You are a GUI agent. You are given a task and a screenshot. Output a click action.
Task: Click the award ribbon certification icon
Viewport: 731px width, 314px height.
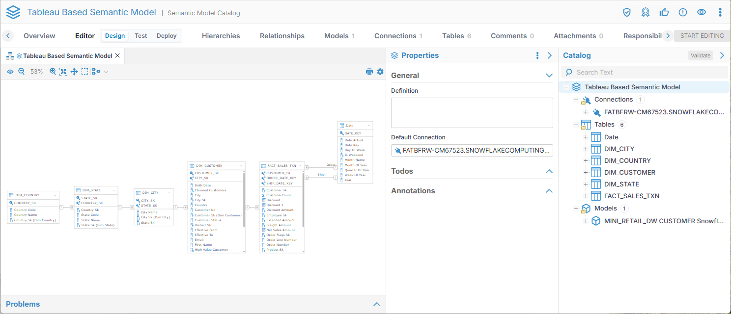click(x=646, y=12)
